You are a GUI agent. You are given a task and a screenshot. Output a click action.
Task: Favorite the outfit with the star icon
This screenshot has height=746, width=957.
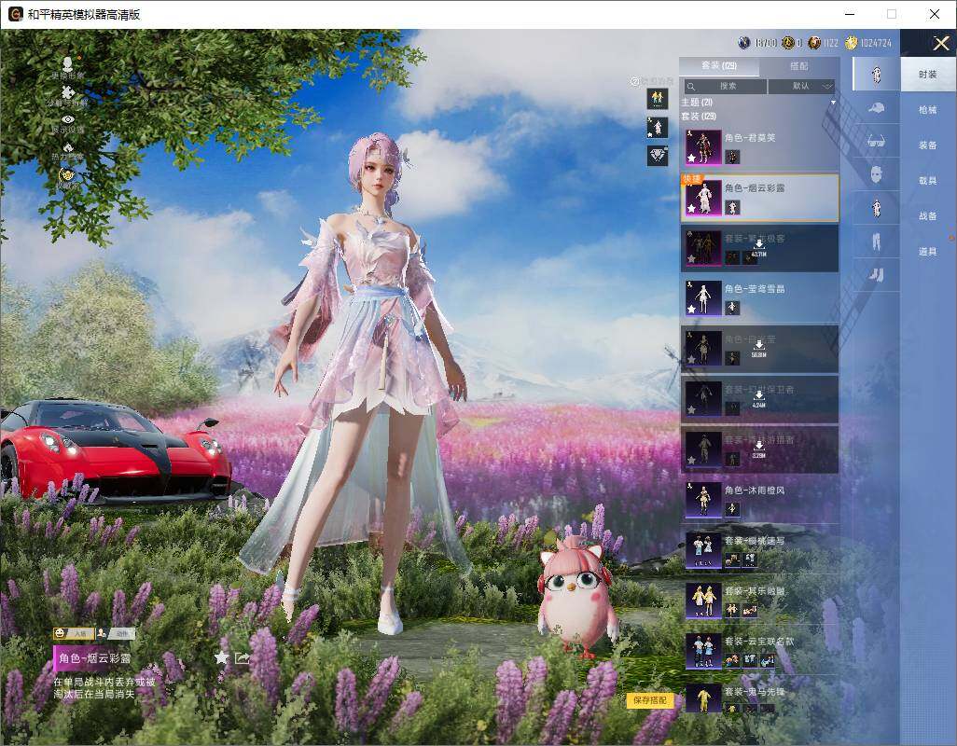221,656
